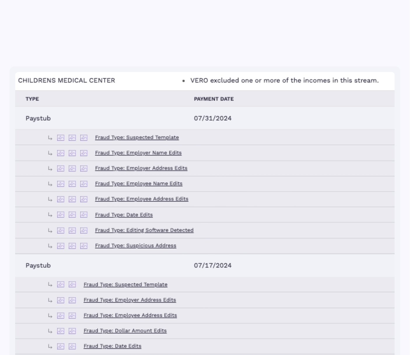Click second image icon beside Employer Name Edits

pyautogui.click(x=72, y=153)
